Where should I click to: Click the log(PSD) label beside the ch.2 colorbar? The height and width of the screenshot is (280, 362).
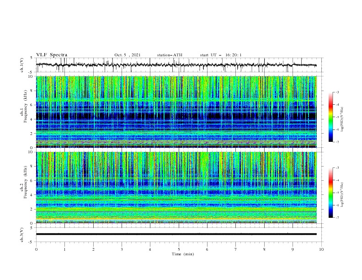(342, 195)
